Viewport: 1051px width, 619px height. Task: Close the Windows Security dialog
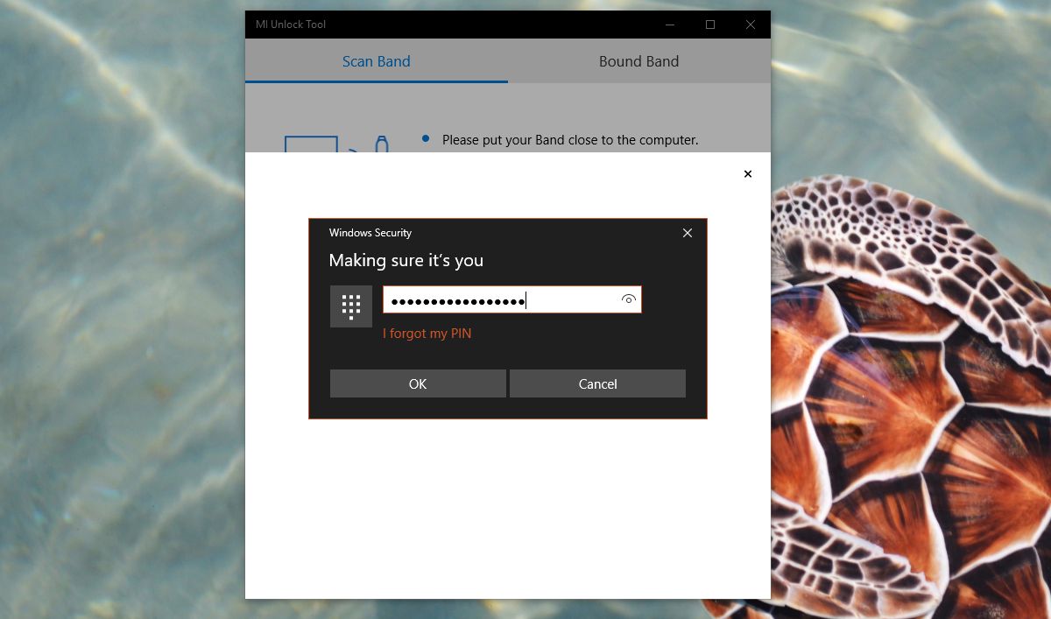coord(688,233)
